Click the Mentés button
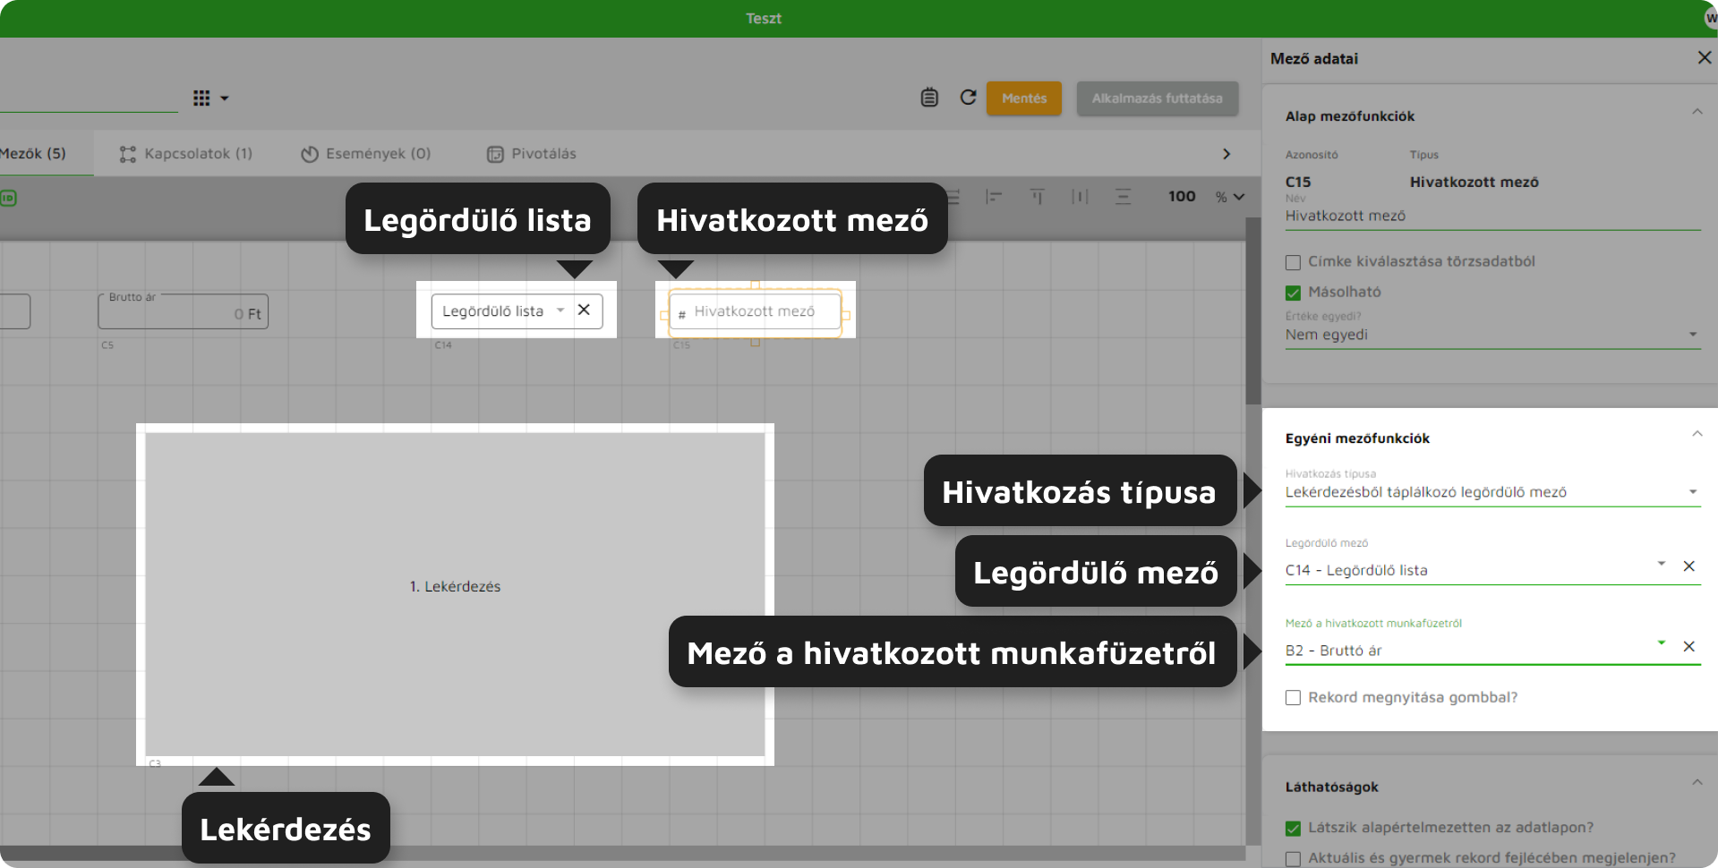 tap(1023, 98)
